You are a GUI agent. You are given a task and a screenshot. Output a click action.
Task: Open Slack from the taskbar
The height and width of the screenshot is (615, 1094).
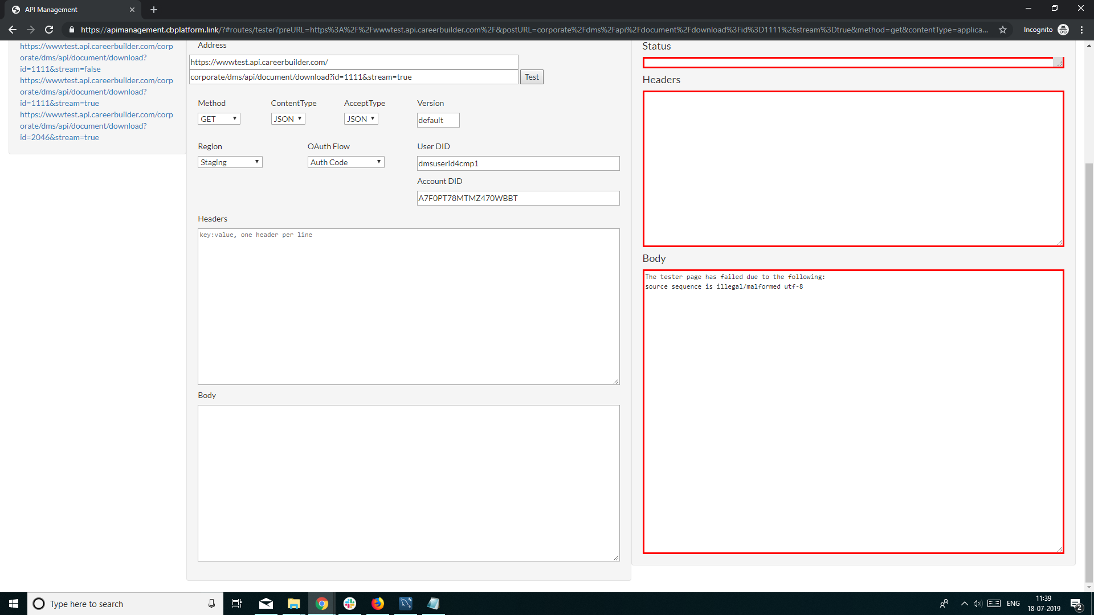[349, 604]
